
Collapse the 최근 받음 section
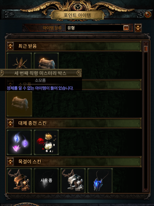(x=10, y=46)
